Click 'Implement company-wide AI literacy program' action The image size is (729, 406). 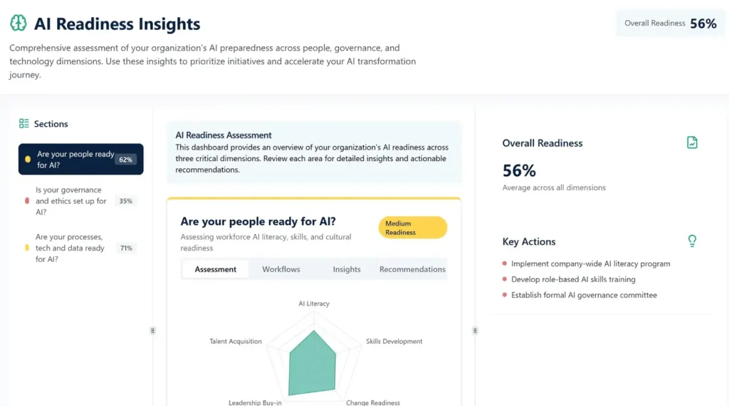[590, 264]
